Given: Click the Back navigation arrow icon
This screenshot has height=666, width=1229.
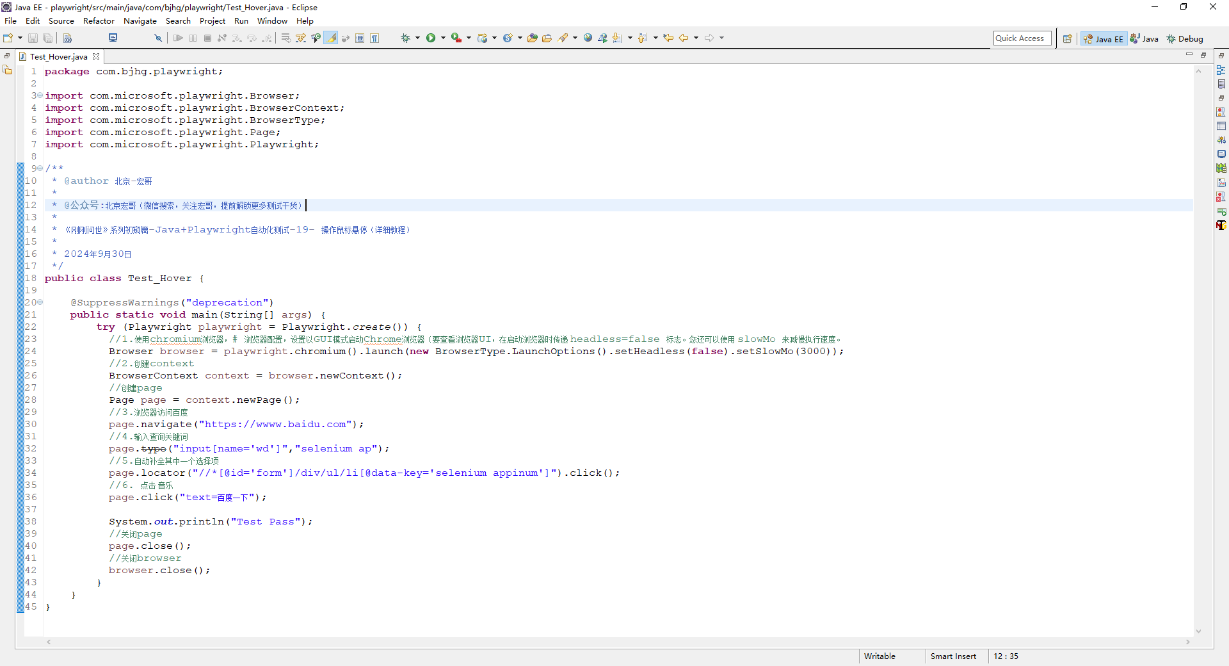Looking at the screenshot, I should point(684,38).
